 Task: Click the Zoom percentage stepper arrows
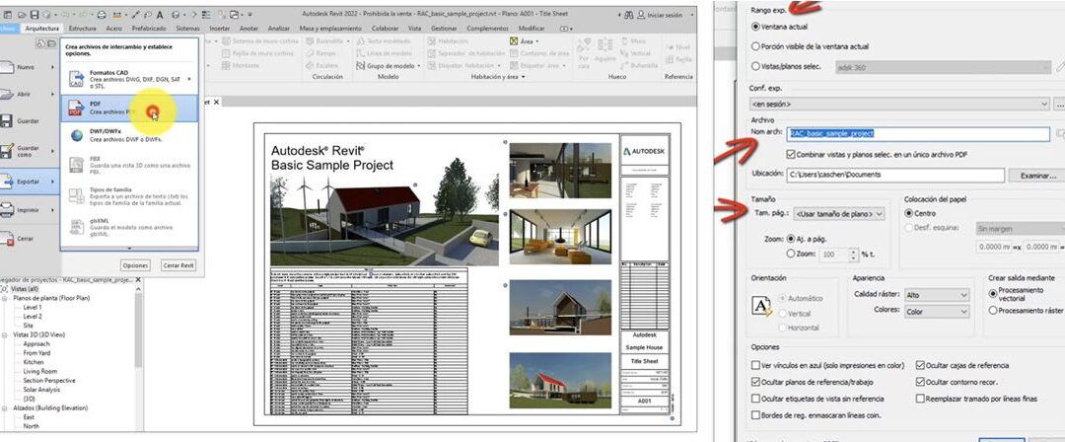pyautogui.click(x=854, y=255)
